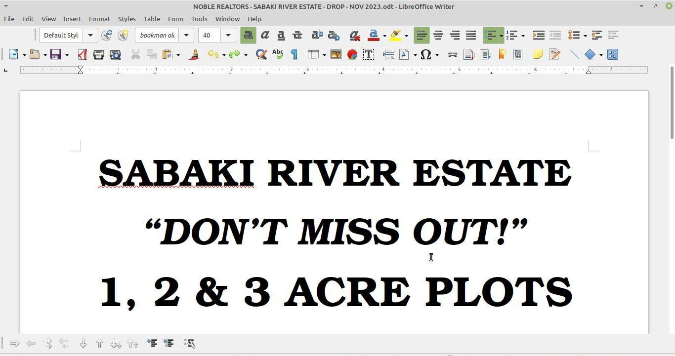Apply the yellow highlighting color

pyautogui.click(x=396, y=35)
